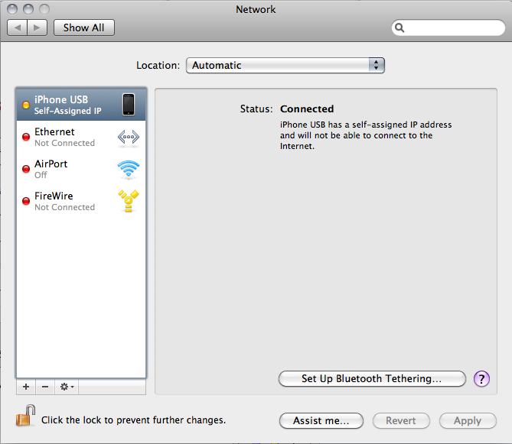Image resolution: width=512 pixels, height=444 pixels.
Task: Go forward with the right arrow button
Action: click(38, 28)
